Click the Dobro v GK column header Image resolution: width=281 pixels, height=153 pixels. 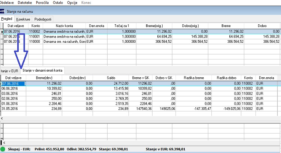tap(164, 78)
